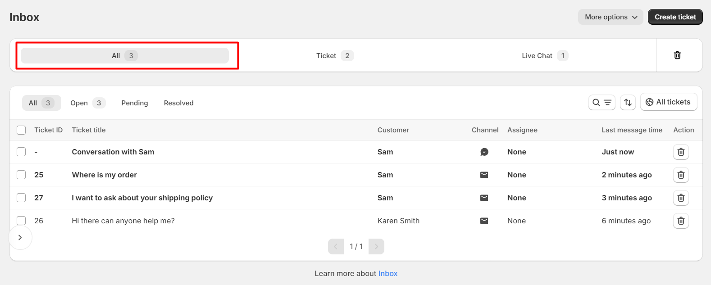The height and width of the screenshot is (285, 711).
Task: Delete the Conversation with Sam ticket
Action: [681, 152]
